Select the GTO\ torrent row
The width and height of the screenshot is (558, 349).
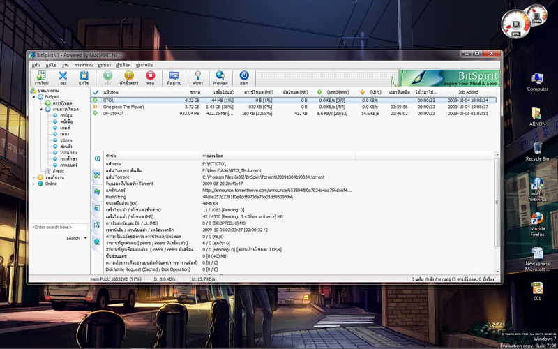coord(294,101)
